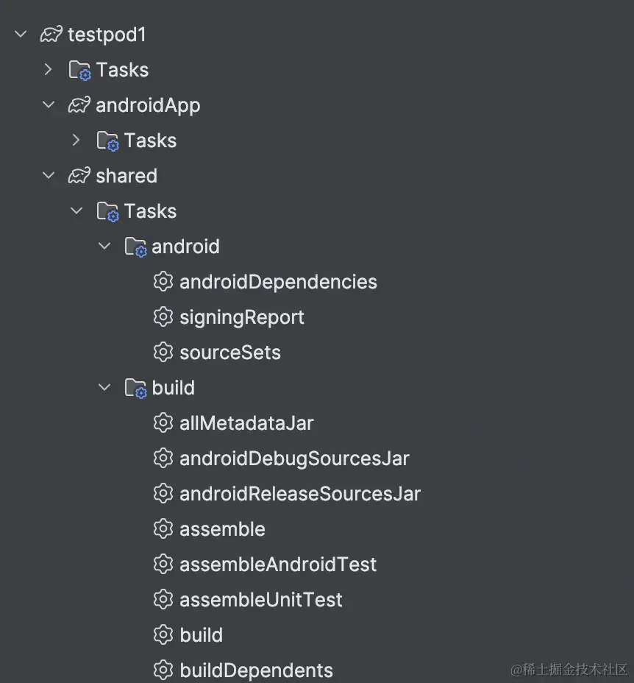Expand the top-level Tasks folder under testpod1

click(x=49, y=70)
